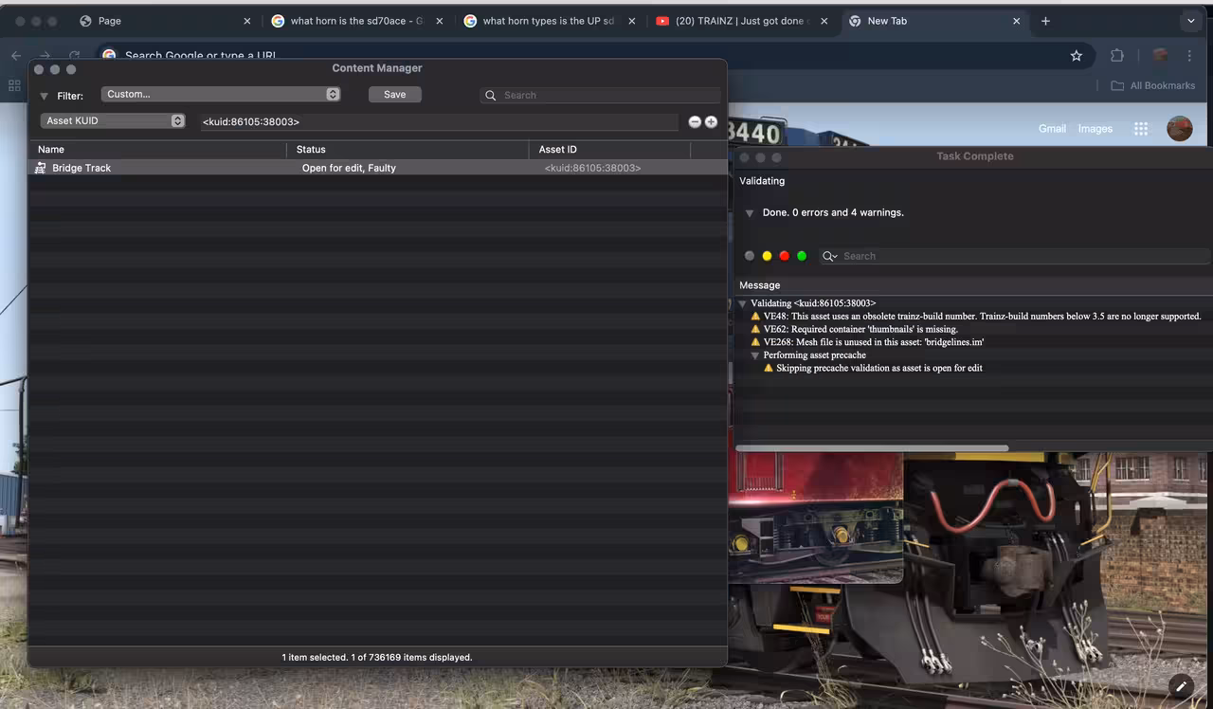Go back in browser history
This screenshot has height=709, width=1213.
click(16, 56)
